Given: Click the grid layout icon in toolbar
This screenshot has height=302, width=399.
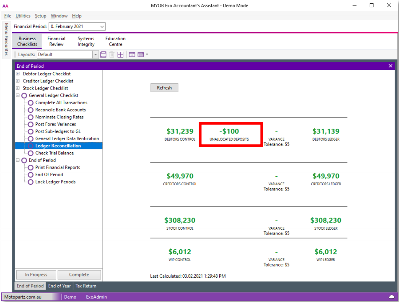Looking at the screenshot, I should [120, 55].
